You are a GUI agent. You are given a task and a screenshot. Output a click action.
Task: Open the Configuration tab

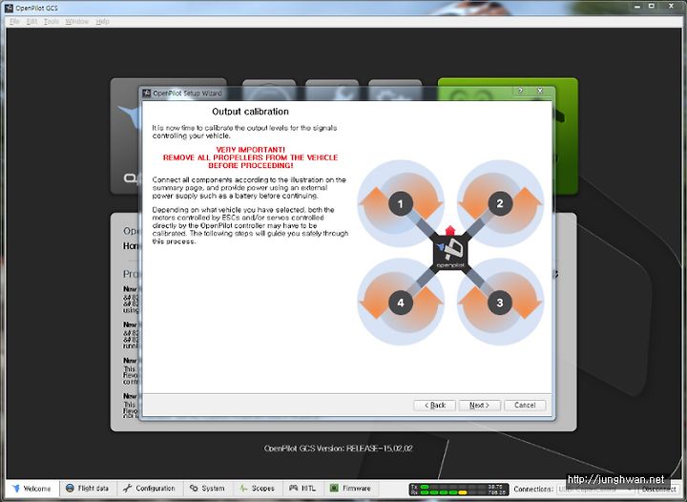150,488
